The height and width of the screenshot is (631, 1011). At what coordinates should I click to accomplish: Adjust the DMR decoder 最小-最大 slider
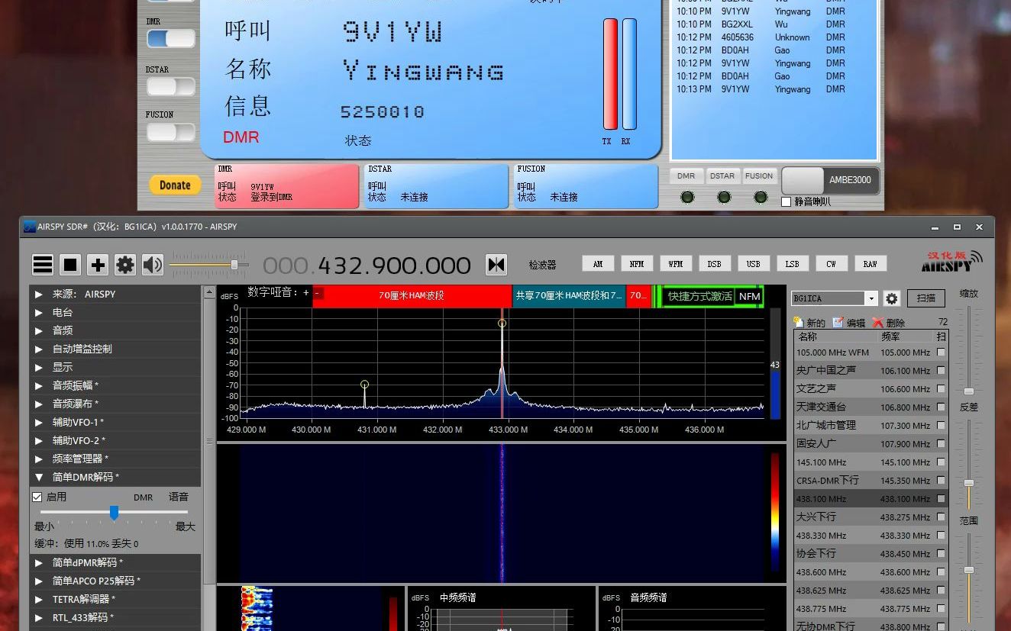pyautogui.click(x=114, y=513)
